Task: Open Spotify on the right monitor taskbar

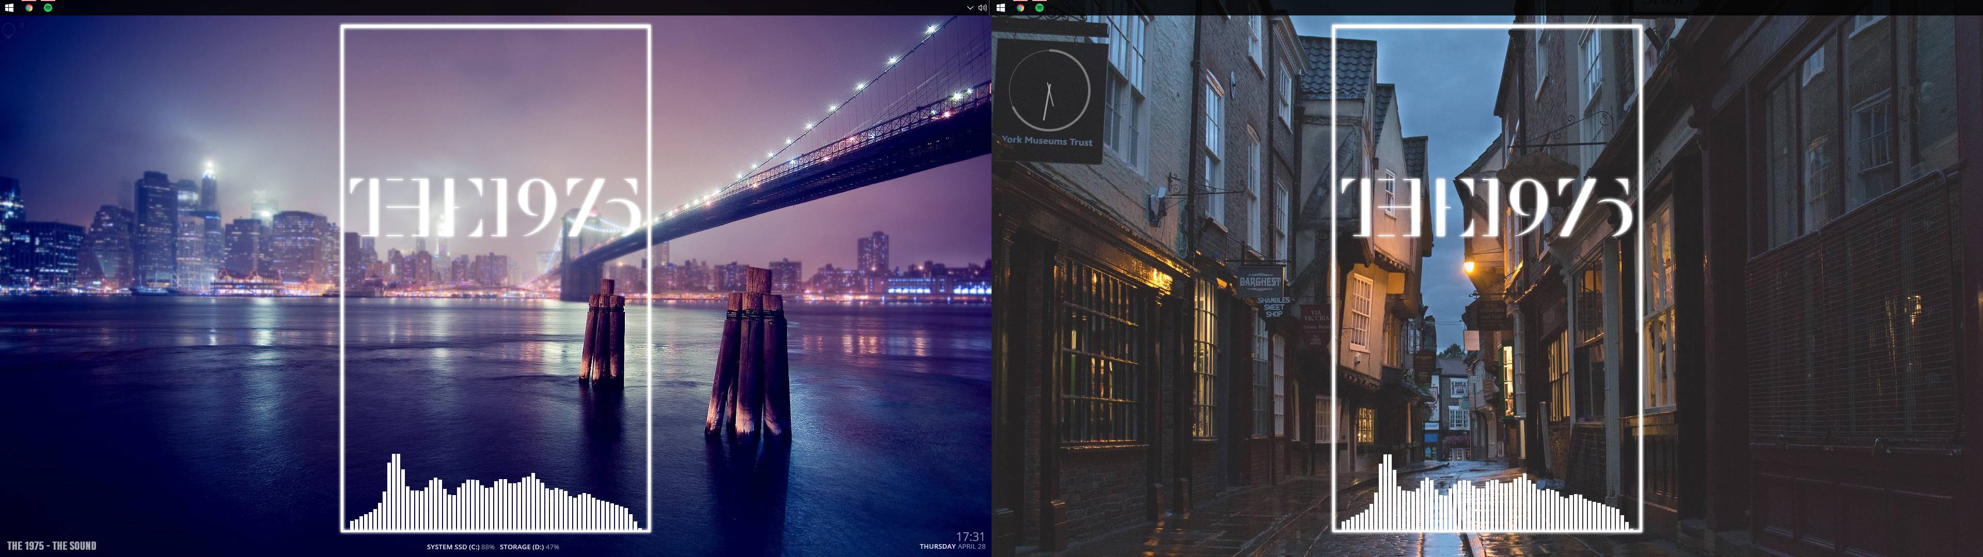Action: coord(1039,8)
